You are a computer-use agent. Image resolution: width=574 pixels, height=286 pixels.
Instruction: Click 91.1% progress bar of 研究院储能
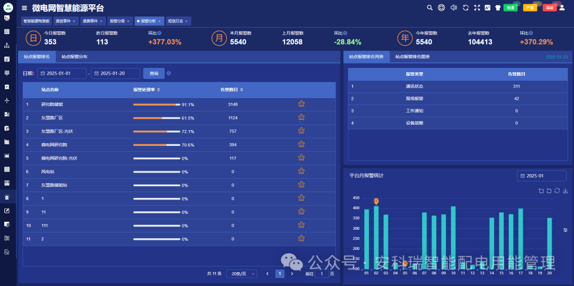157,105
